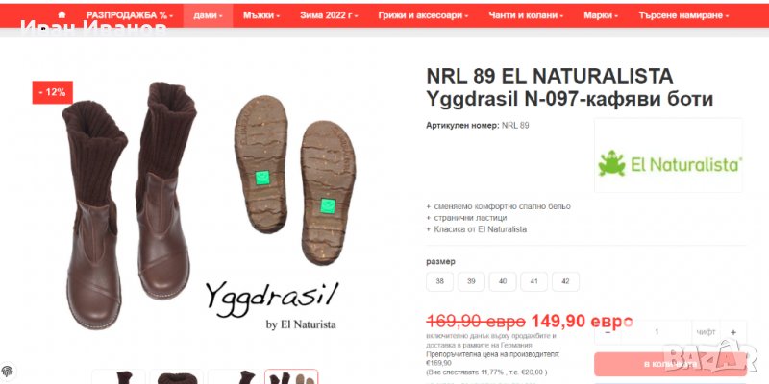The image size is (769, 384).
Task: Select size 38
Action: 439,281
